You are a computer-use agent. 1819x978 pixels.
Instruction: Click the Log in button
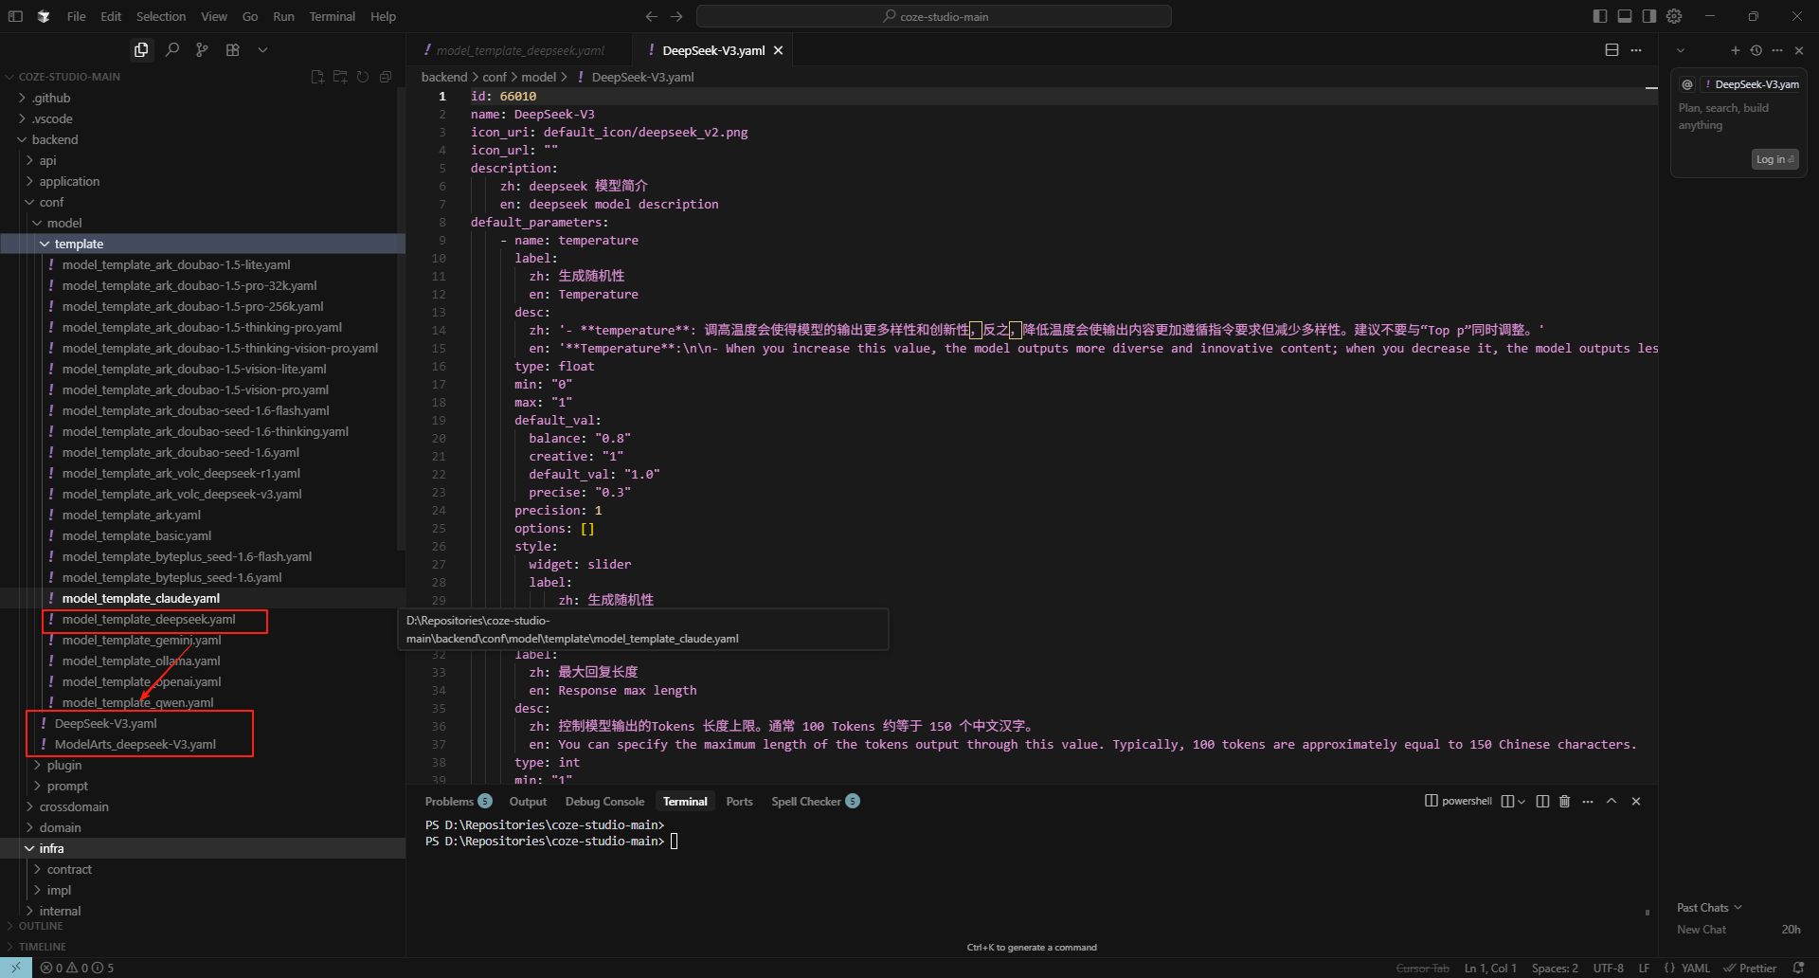[x=1774, y=159]
